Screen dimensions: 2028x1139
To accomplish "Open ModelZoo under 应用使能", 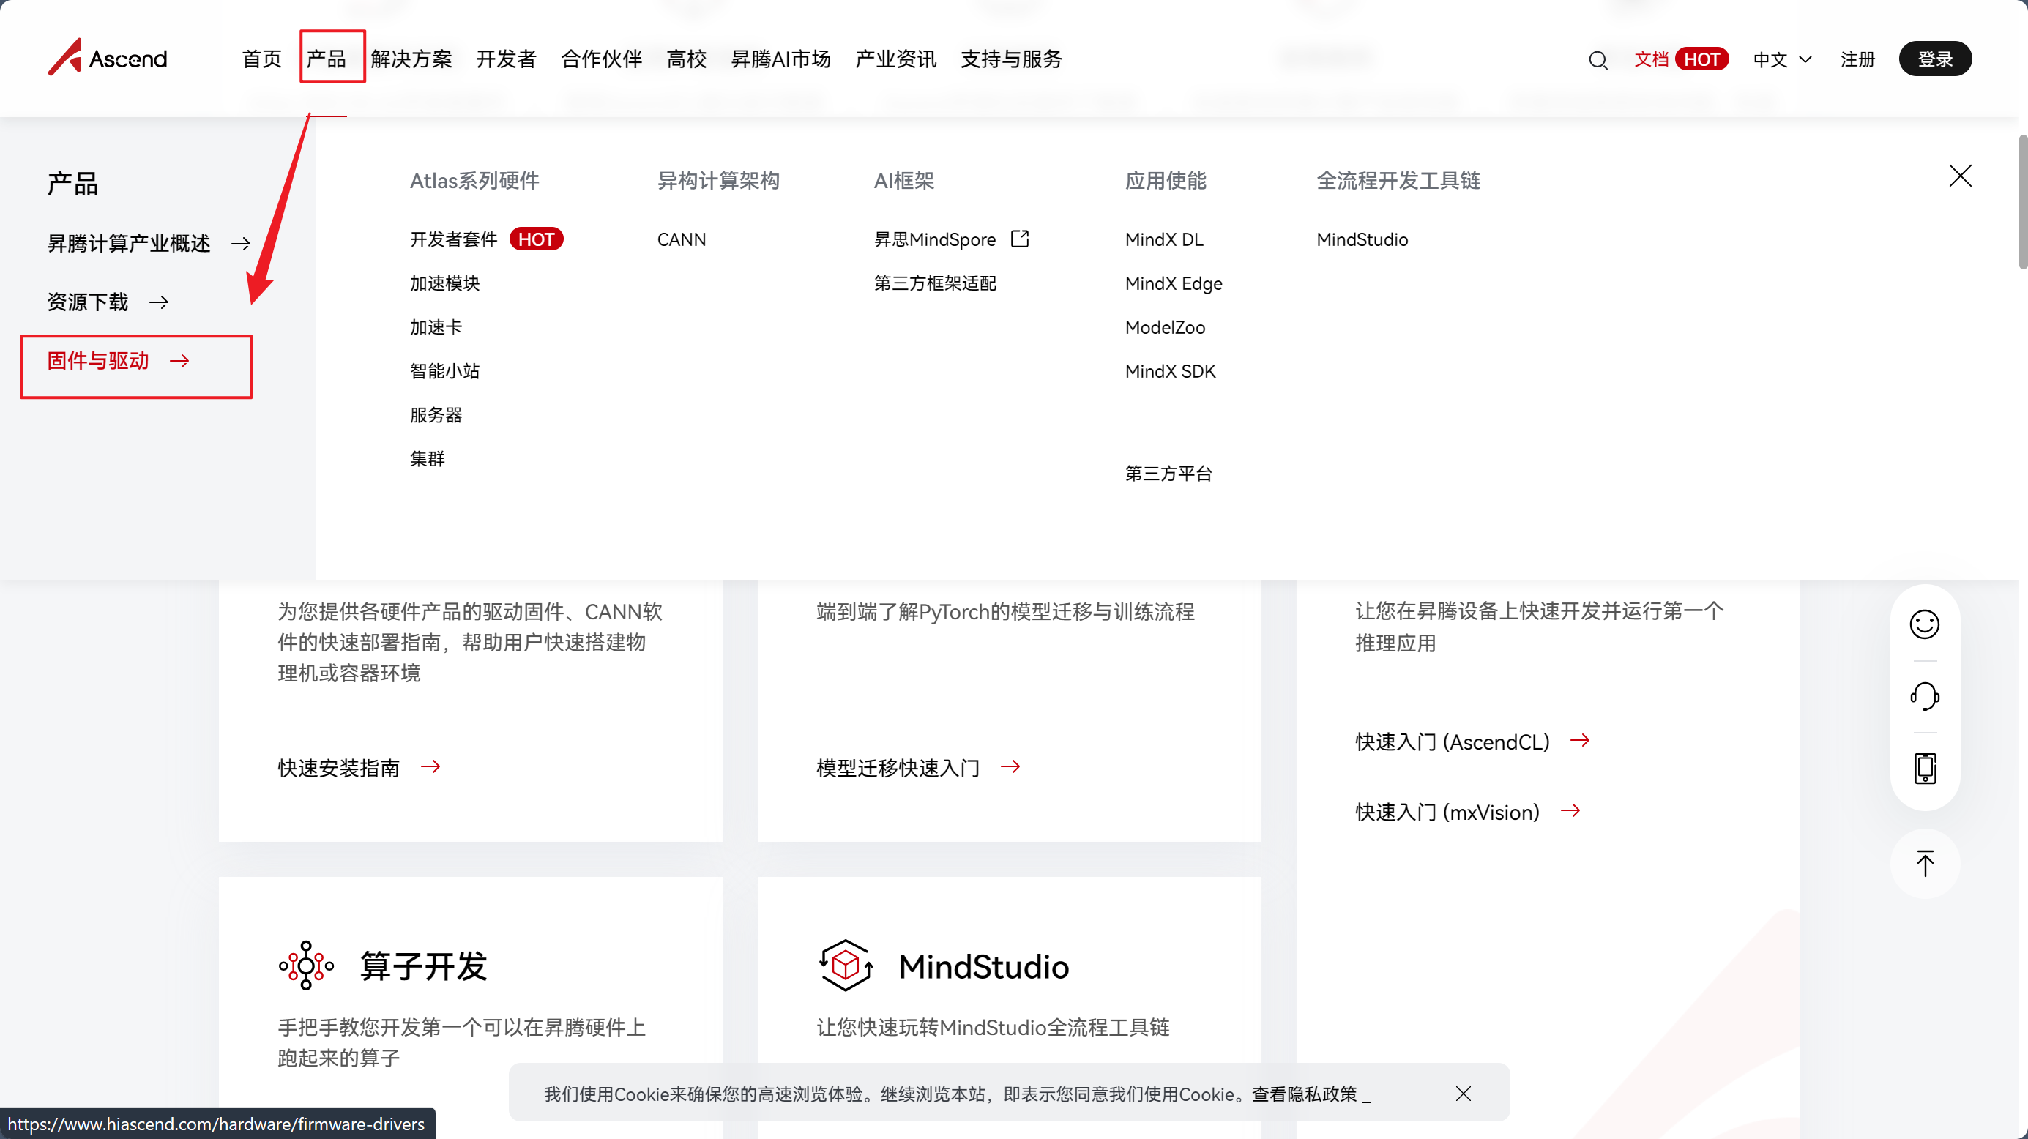I will click(x=1164, y=327).
